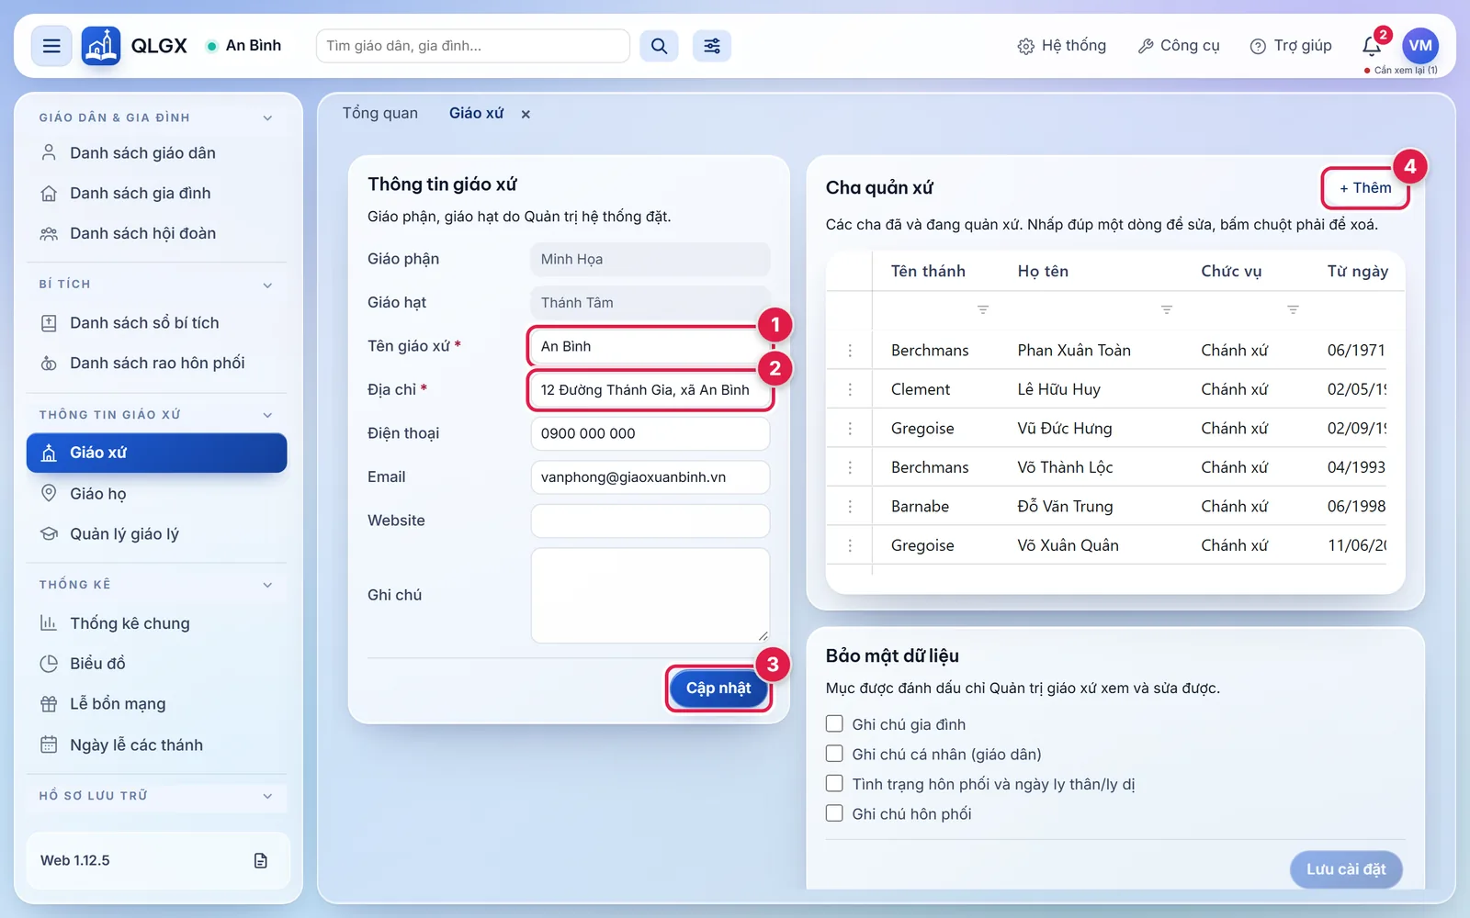Viewport: 1470px width, 918px height.
Task: Expand Hồ sơ lưu trữ section
Action: click(x=267, y=796)
